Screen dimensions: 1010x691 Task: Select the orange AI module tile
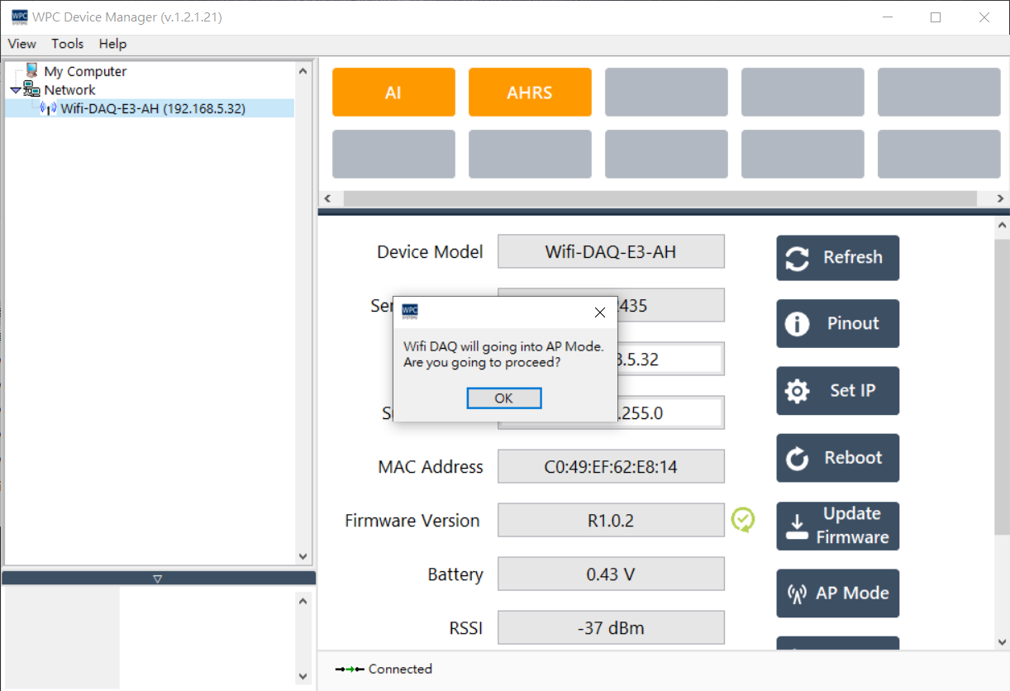tap(393, 93)
